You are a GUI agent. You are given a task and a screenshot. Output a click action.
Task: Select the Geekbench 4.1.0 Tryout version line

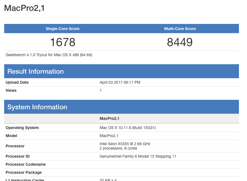pos(49,55)
